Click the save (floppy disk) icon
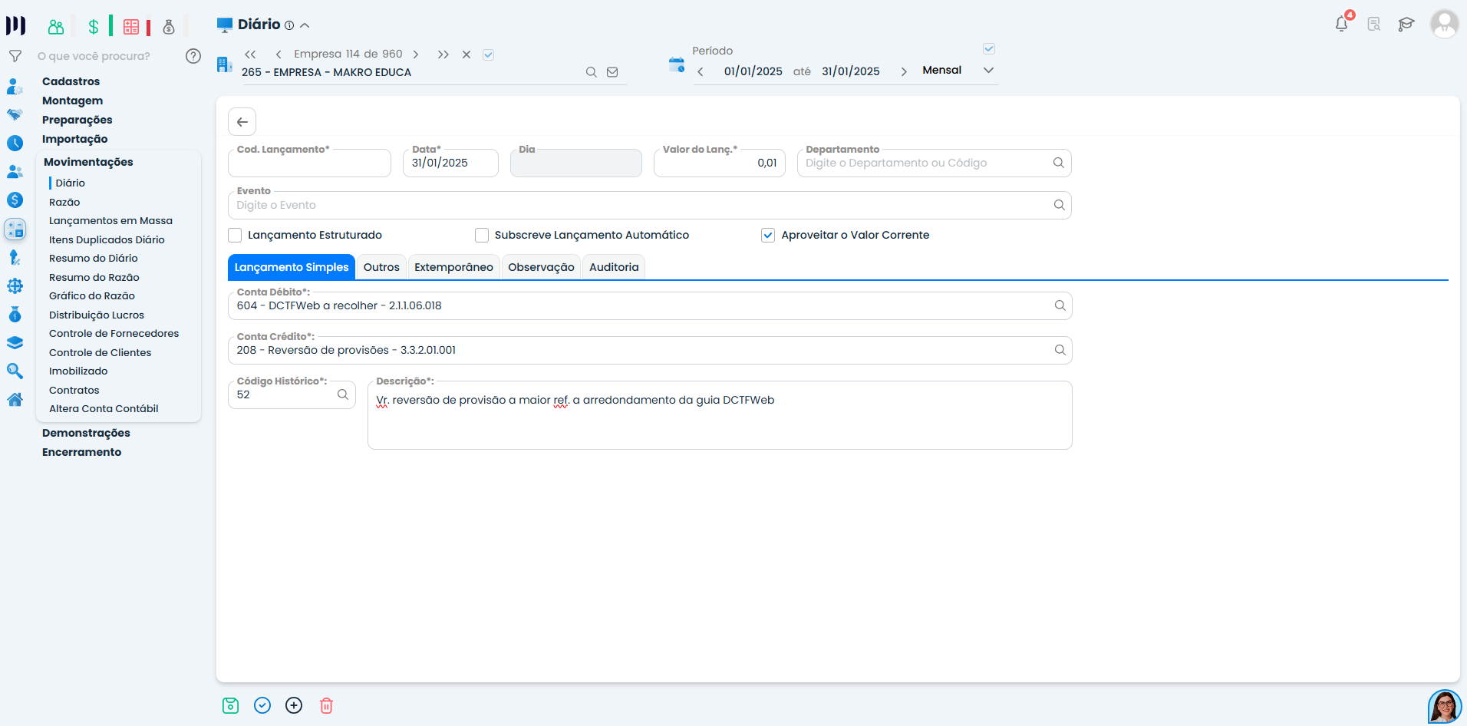 tap(231, 705)
